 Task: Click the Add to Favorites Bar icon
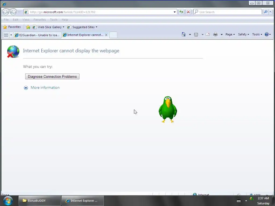coord(28,27)
